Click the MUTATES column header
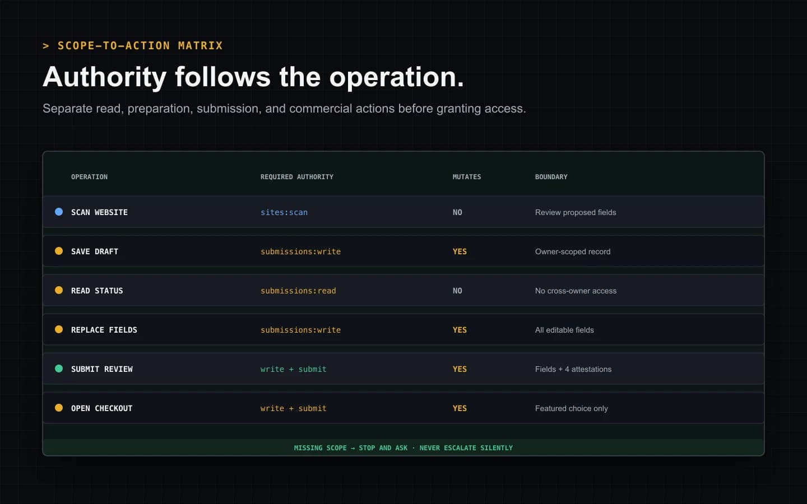The height and width of the screenshot is (504, 807). (467, 177)
